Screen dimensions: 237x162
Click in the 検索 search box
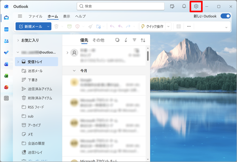120,6
